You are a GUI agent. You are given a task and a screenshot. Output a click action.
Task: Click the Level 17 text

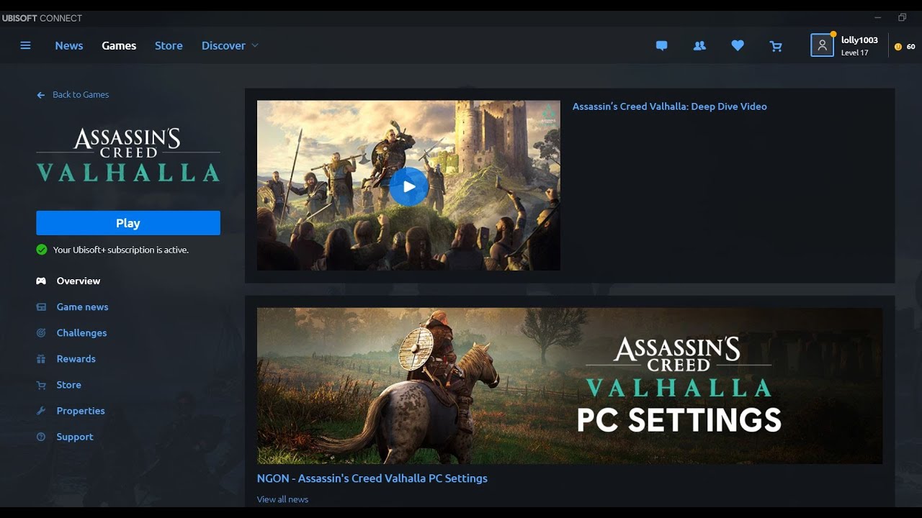point(855,53)
